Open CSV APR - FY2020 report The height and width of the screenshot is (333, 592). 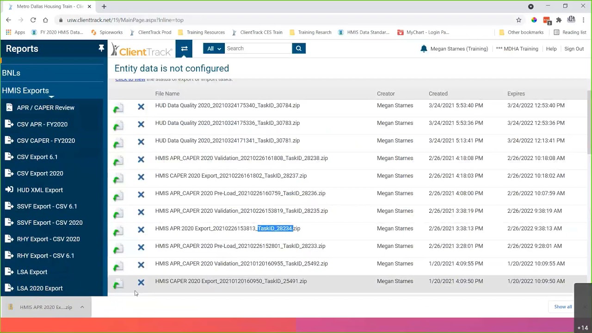(x=42, y=124)
